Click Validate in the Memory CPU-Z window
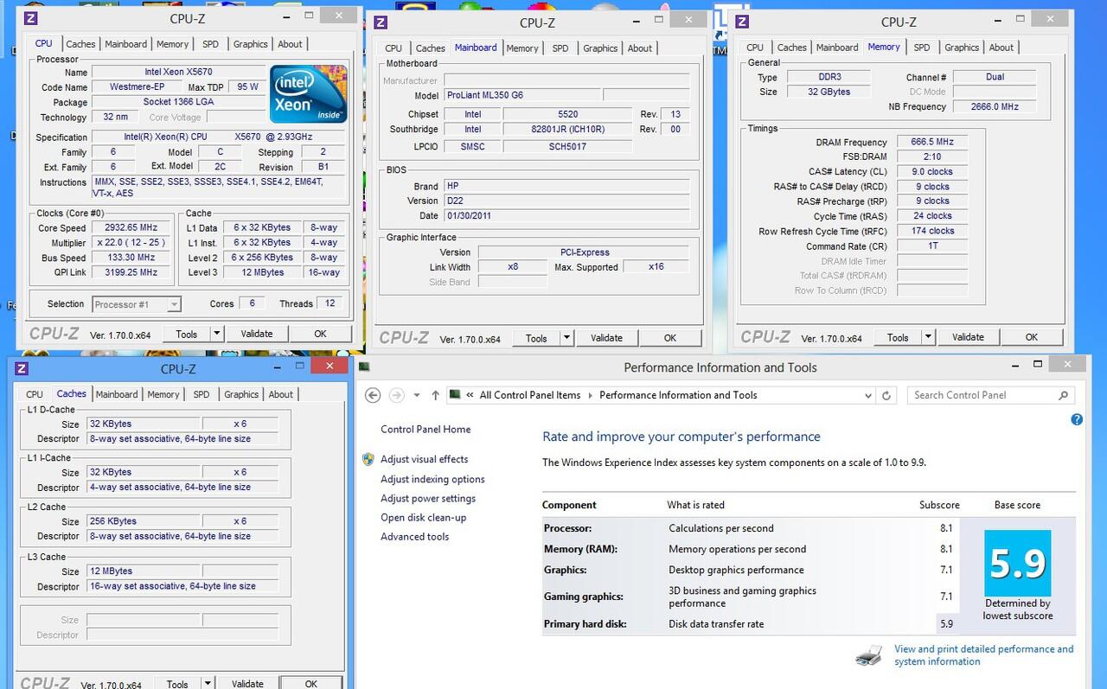 (968, 337)
